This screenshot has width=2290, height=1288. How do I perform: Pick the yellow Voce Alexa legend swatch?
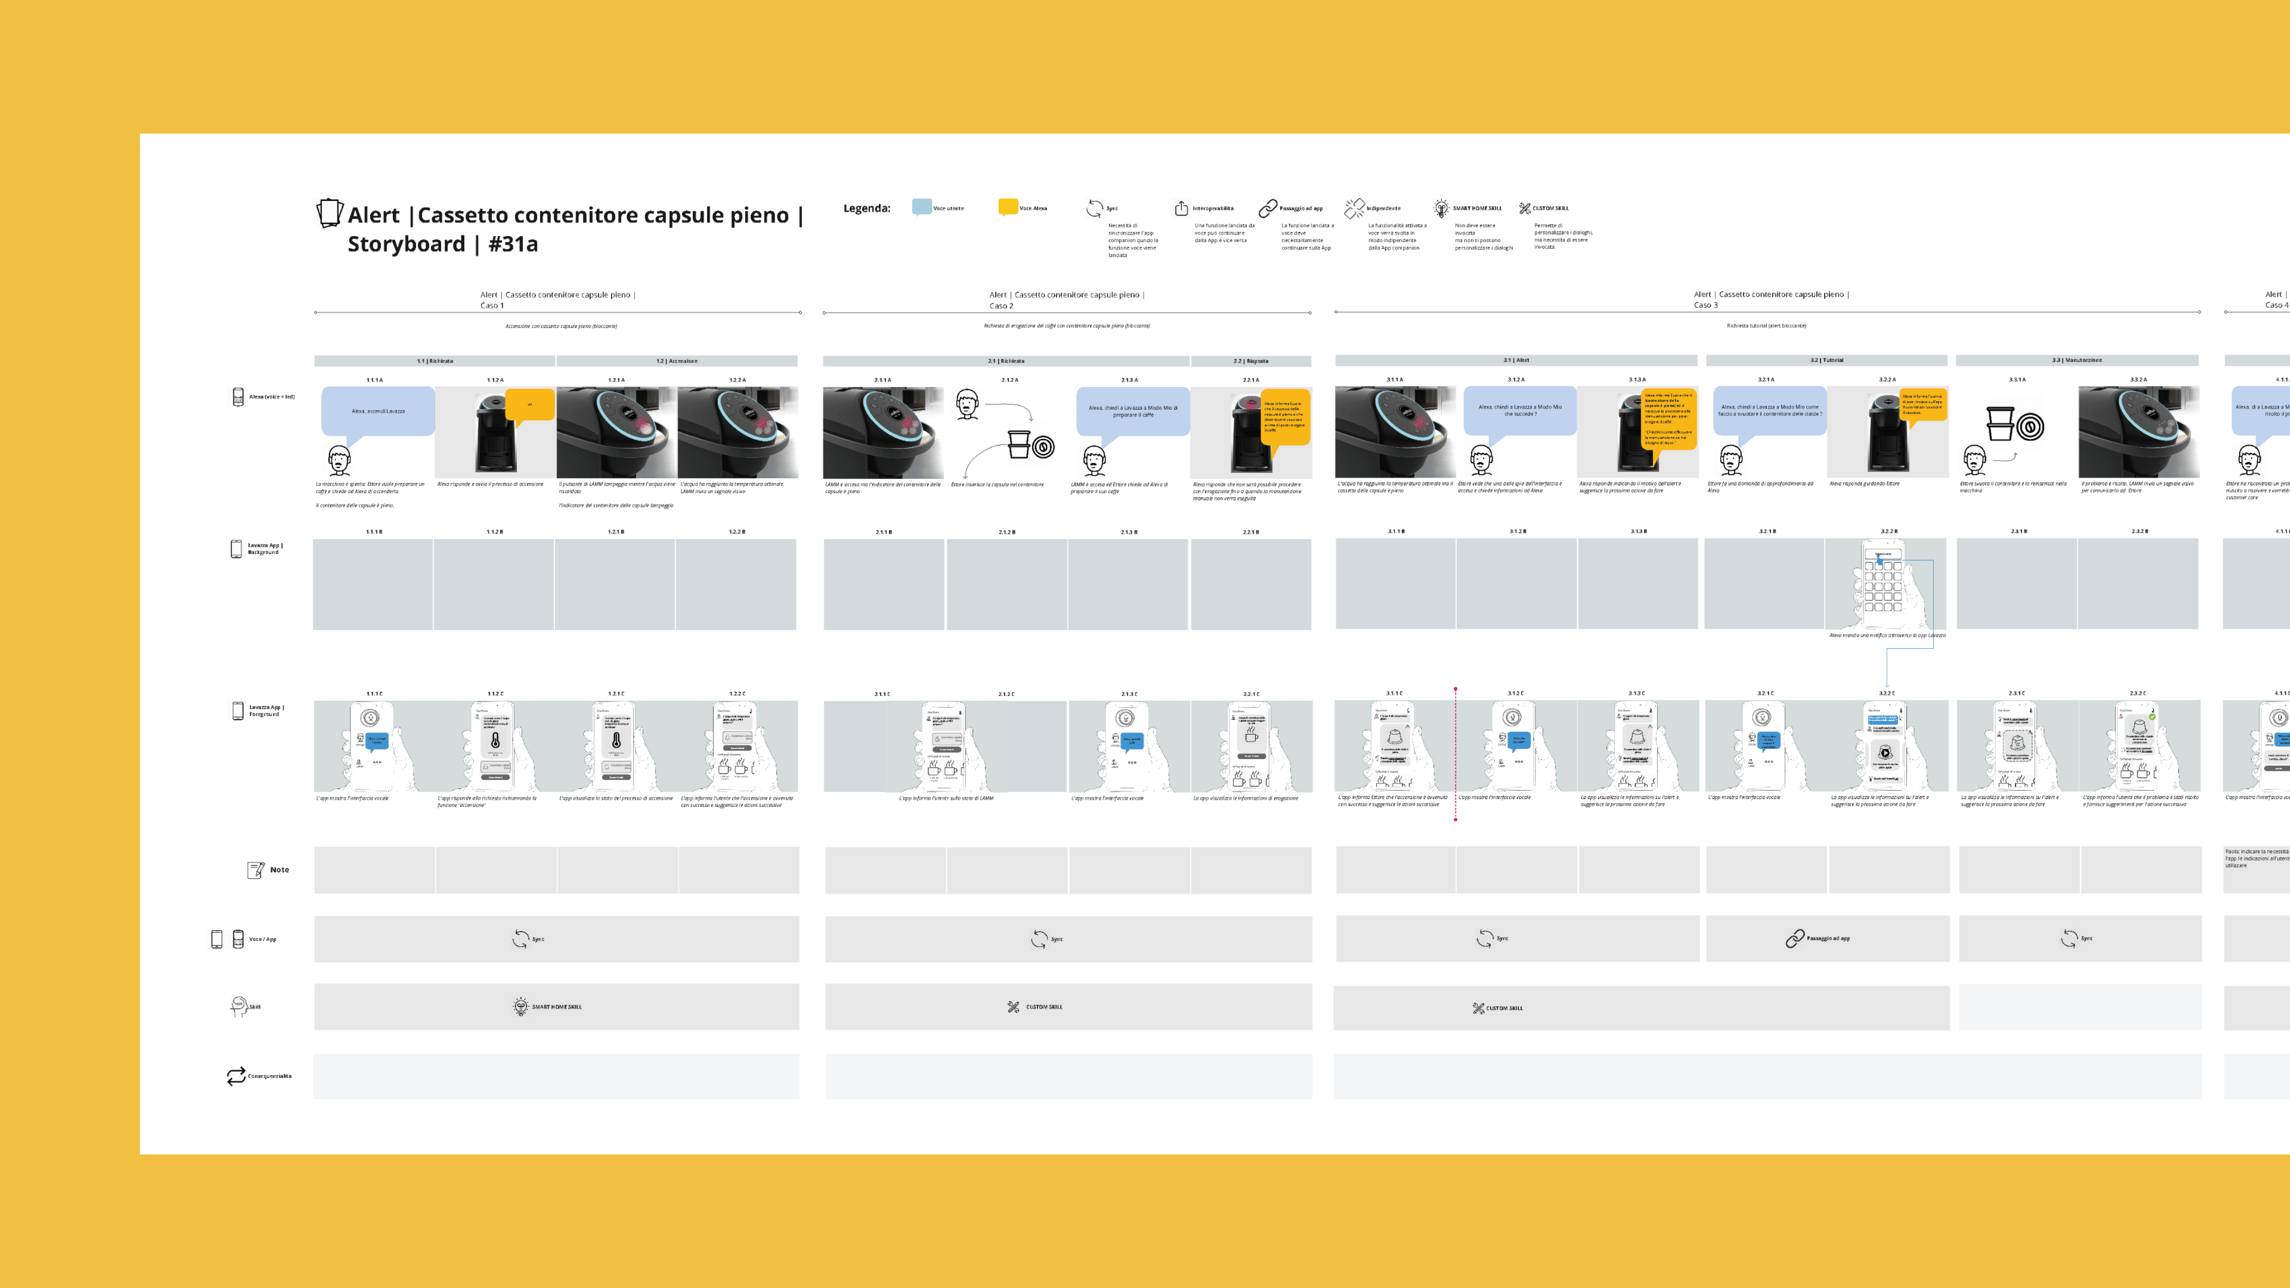tap(1007, 207)
